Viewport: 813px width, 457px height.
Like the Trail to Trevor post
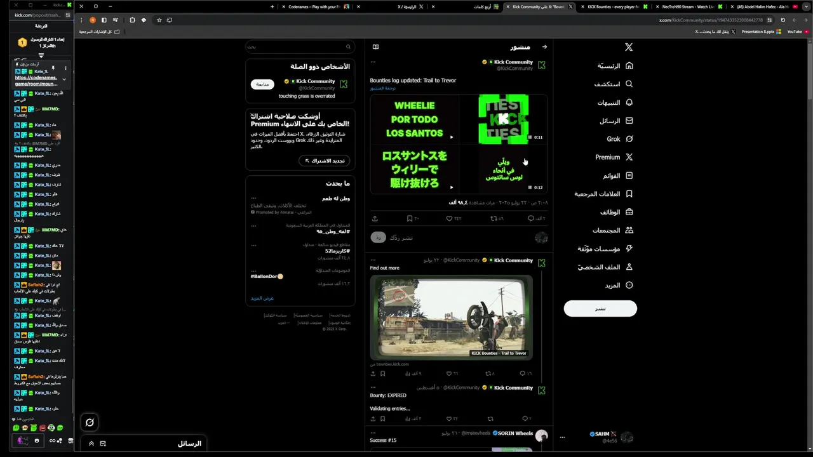[450, 218]
